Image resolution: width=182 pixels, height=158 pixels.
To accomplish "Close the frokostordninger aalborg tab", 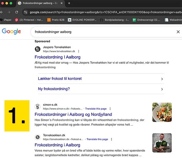I will point(62,3).
